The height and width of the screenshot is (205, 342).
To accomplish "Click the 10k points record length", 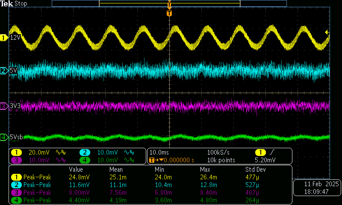I will [221, 160].
